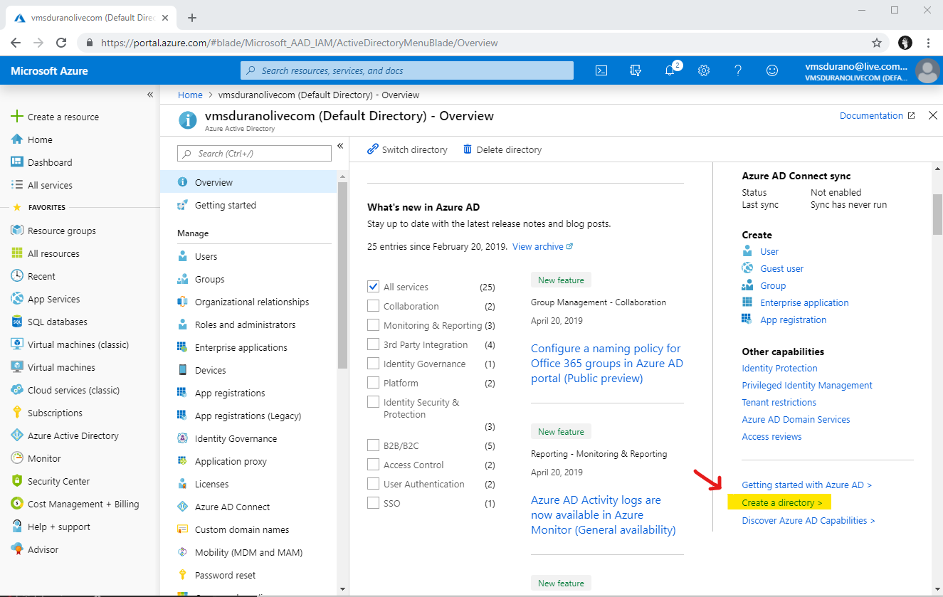Collapse the left favorites sidebar
This screenshot has height=597, width=943.
[150, 95]
